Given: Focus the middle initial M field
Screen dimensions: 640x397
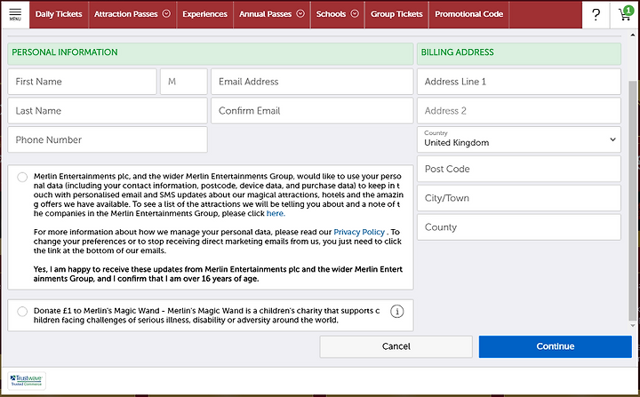Looking at the screenshot, I should 184,82.
